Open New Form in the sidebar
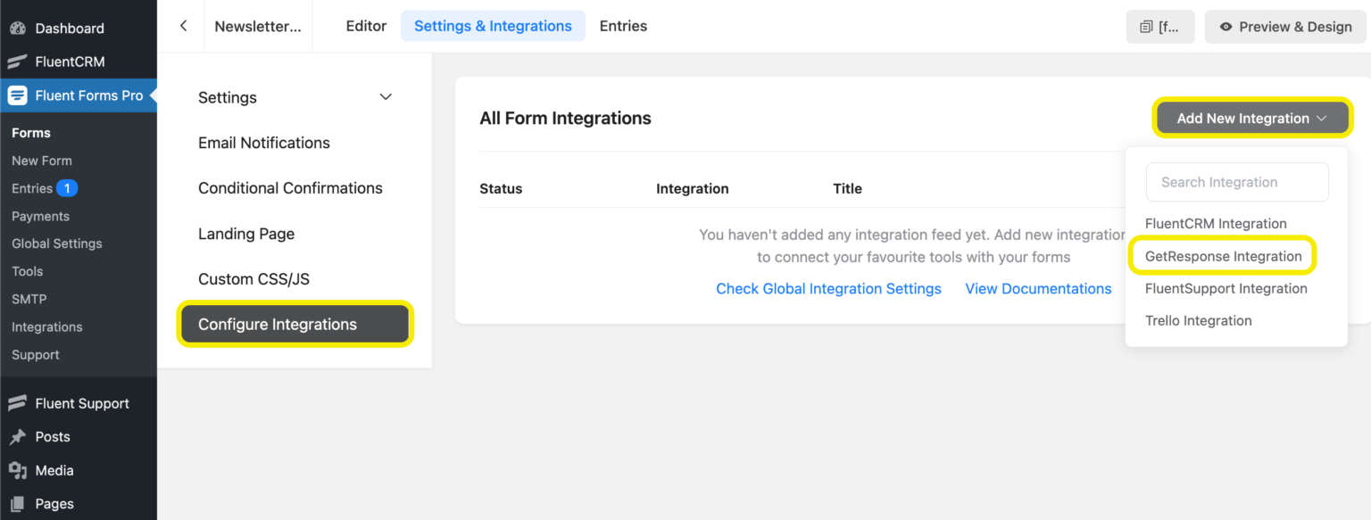The image size is (1371, 520). click(42, 161)
